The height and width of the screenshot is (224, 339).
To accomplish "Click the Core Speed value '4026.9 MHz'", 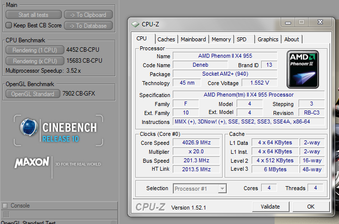I will tap(197, 142).
